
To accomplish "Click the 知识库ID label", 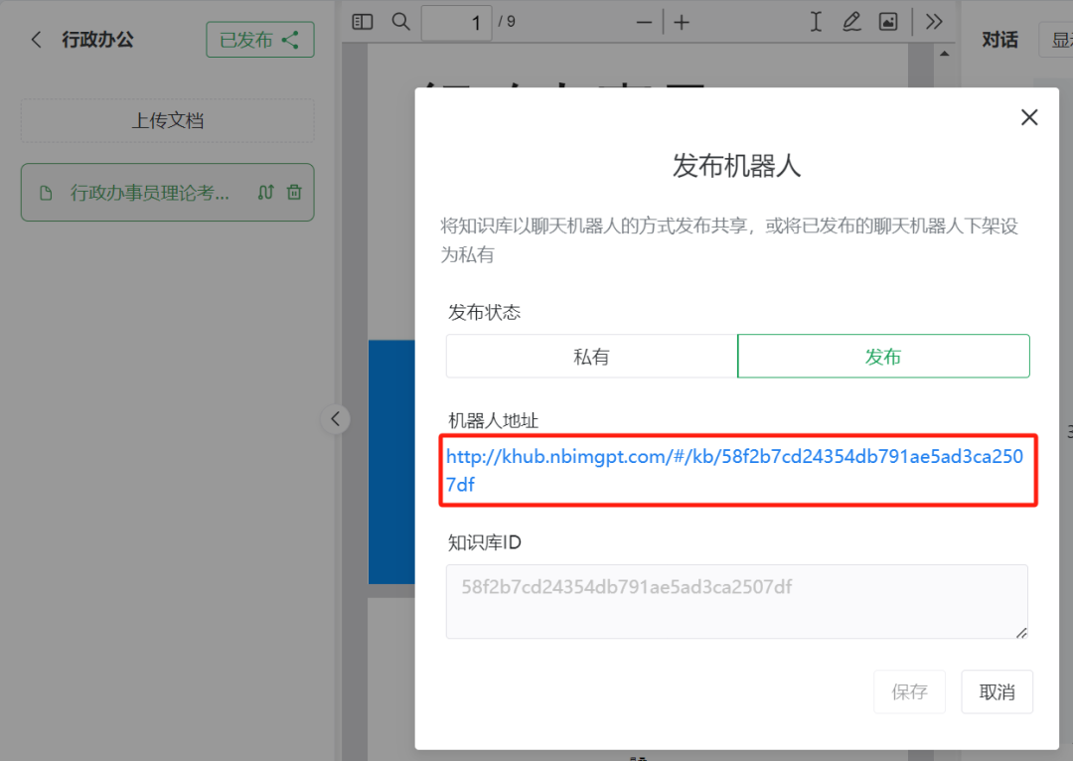I will point(485,542).
